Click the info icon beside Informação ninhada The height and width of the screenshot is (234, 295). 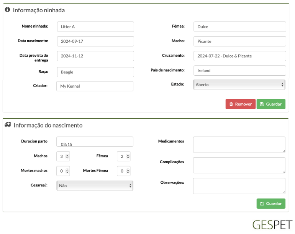pyautogui.click(x=7, y=10)
